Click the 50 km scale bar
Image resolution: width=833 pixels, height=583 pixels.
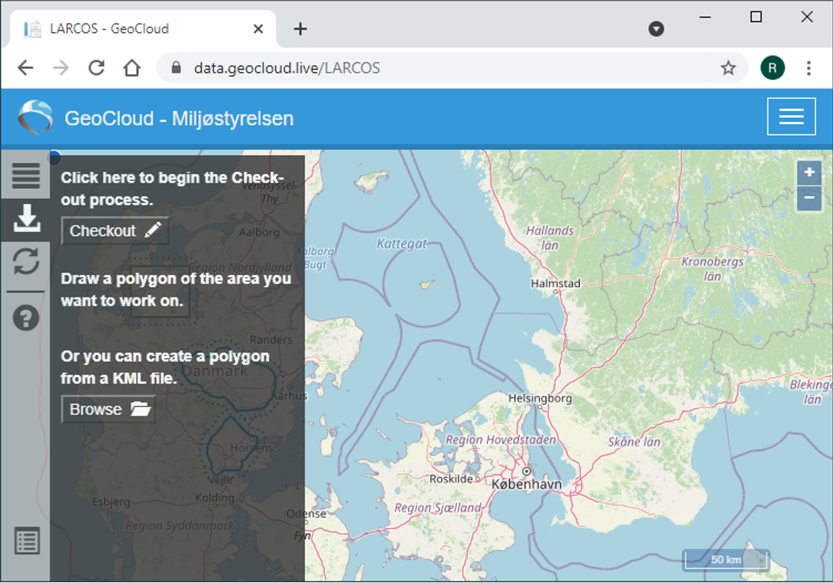tap(726, 559)
